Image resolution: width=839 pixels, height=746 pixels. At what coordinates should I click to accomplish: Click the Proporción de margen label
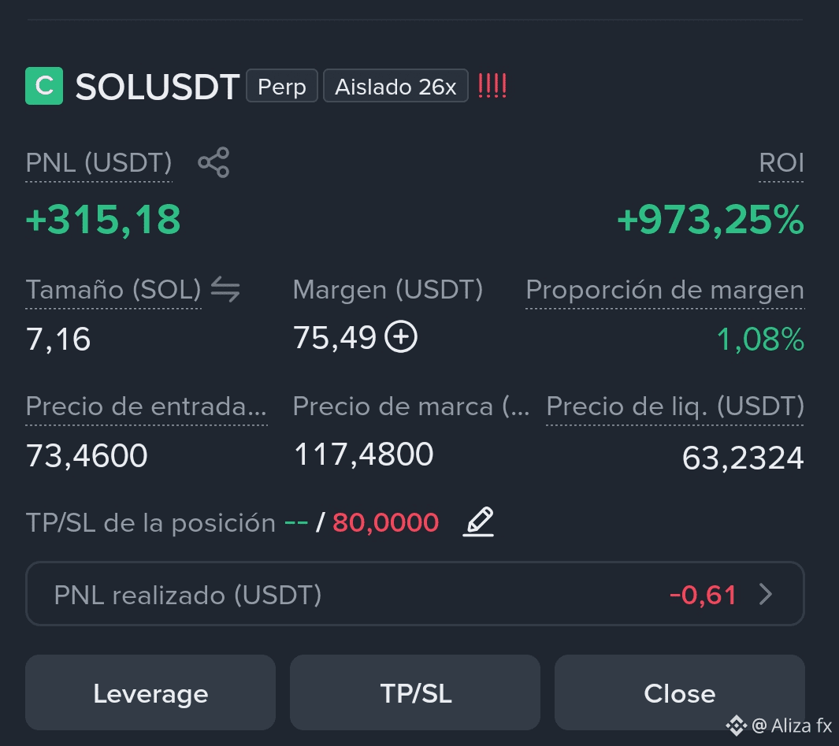665,290
